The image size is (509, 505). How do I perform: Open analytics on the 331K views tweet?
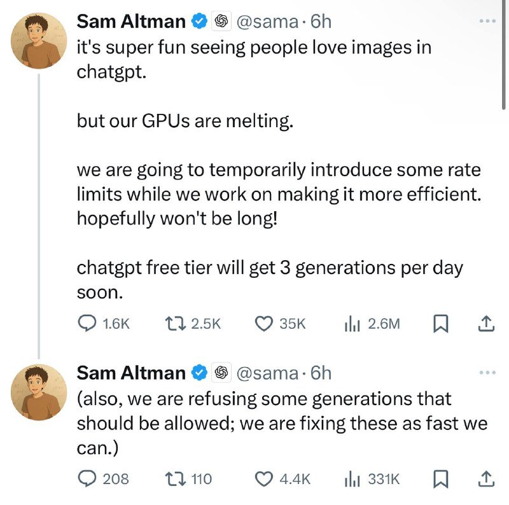coord(352,480)
